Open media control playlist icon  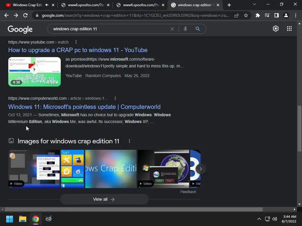pyautogui.click(x=267, y=15)
